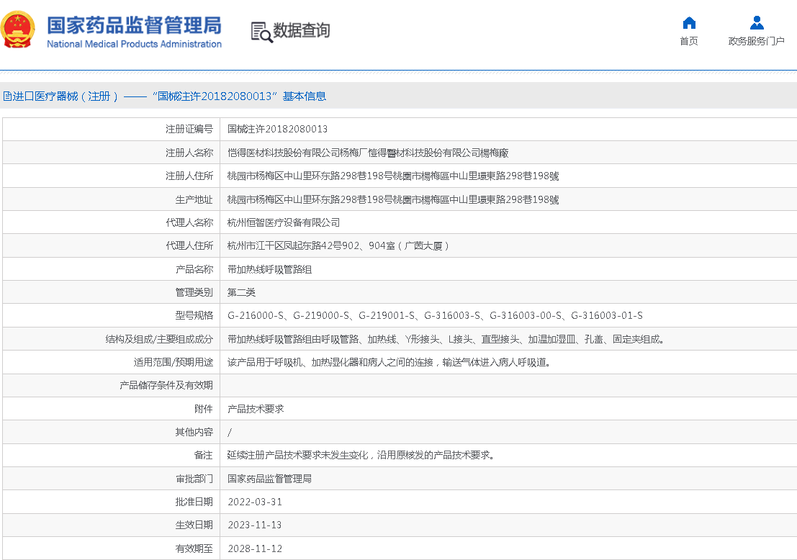This screenshot has width=797, height=560.
Task: Click the National Medical Products Administration English subtitle
Action: click(134, 45)
